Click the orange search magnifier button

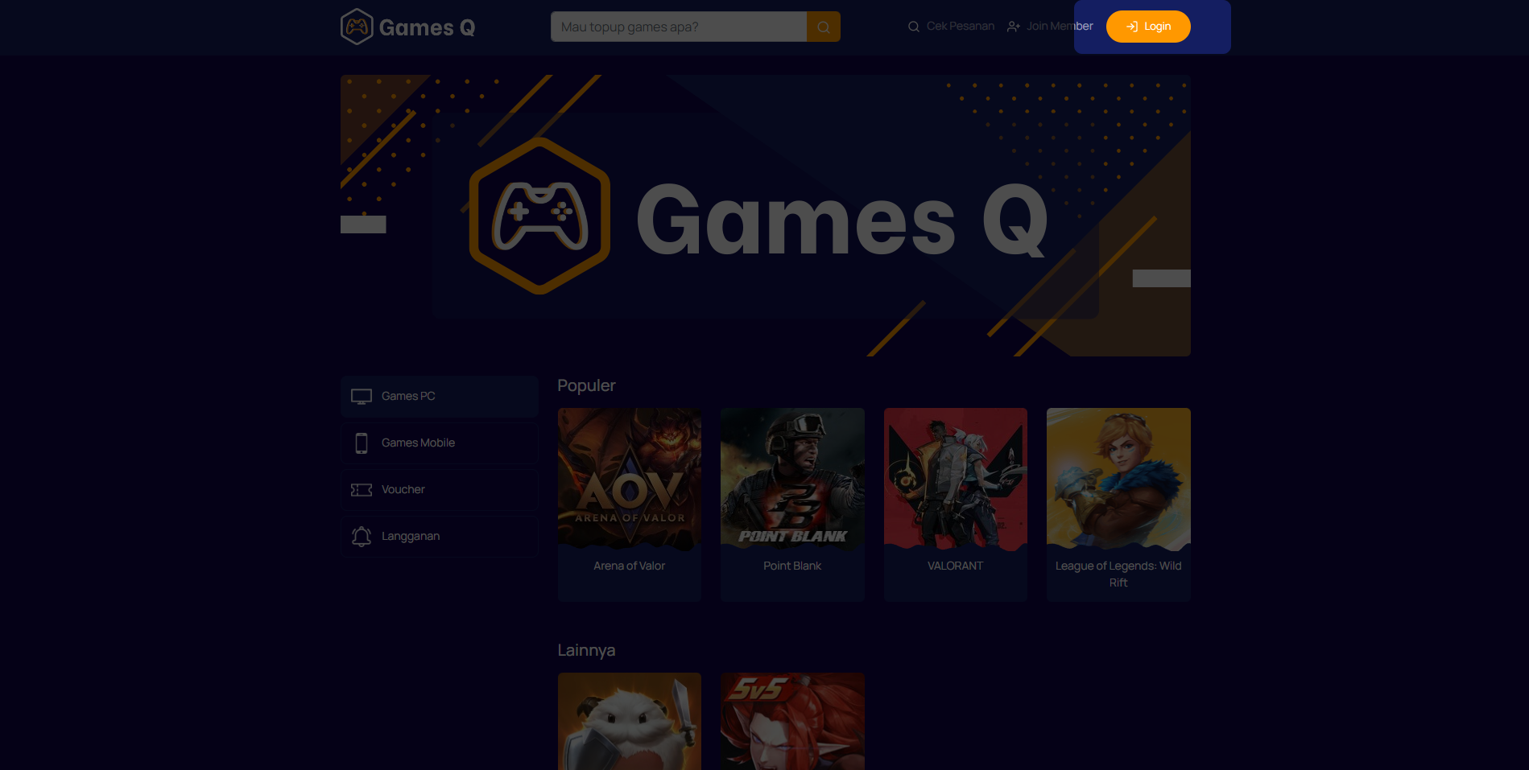pos(824,27)
